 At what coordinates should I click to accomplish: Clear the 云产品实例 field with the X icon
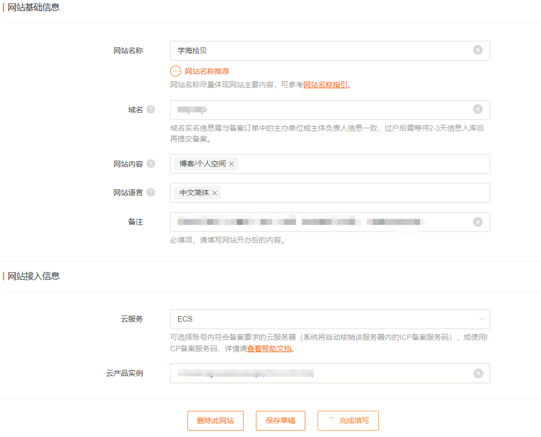coord(478,374)
